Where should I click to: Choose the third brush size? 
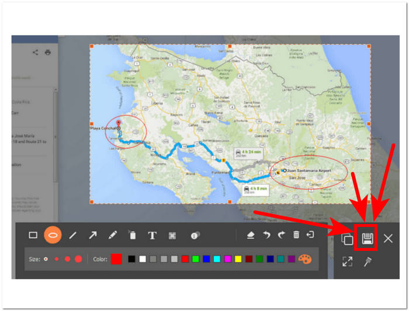67,259
